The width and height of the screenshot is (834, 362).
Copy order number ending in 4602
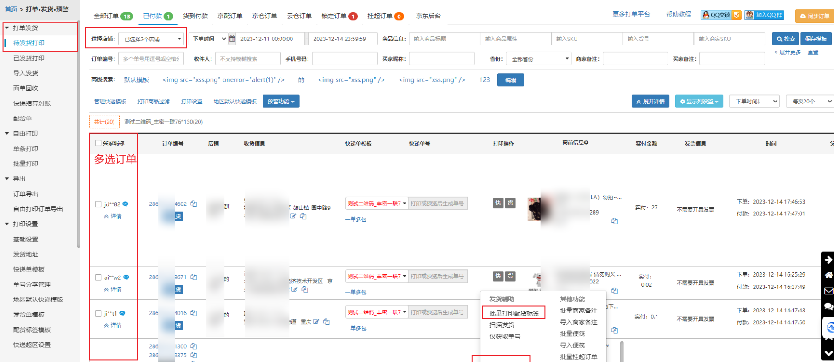point(194,204)
